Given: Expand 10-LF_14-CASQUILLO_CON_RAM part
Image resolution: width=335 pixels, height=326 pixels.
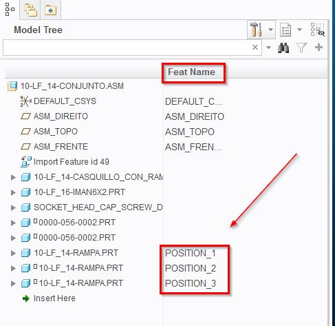Looking at the screenshot, I should pyautogui.click(x=14, y=177).
